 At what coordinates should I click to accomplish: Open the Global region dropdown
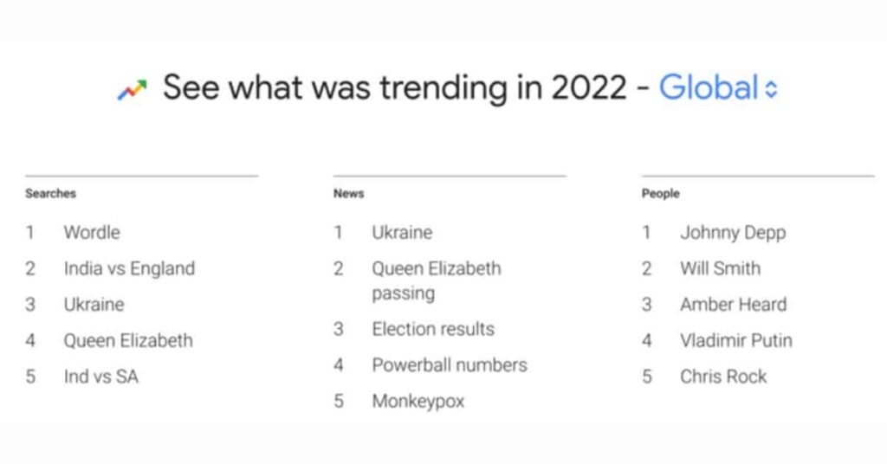pyautogui.click(x=709, y=87)
